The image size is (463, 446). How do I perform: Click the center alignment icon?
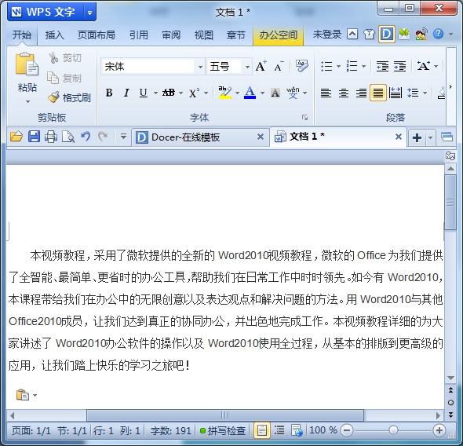[x=344, y=93]
